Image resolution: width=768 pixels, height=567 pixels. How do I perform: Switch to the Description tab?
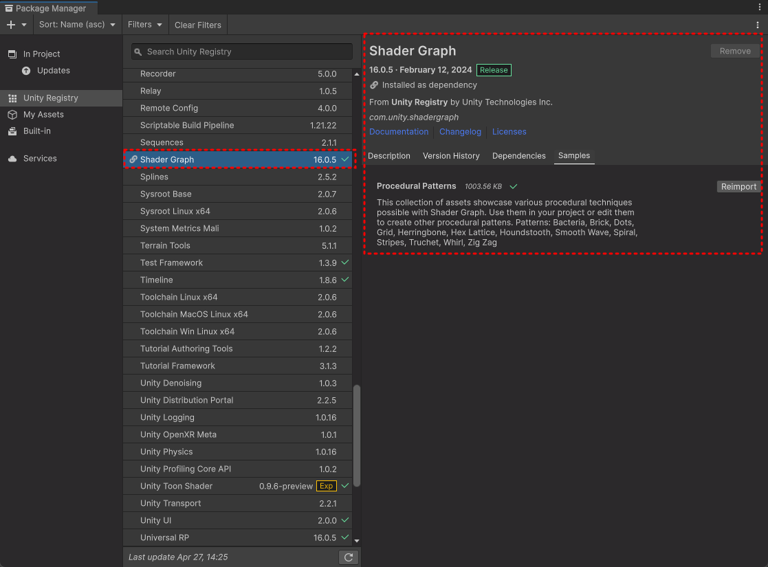click(x=389, y=156)
